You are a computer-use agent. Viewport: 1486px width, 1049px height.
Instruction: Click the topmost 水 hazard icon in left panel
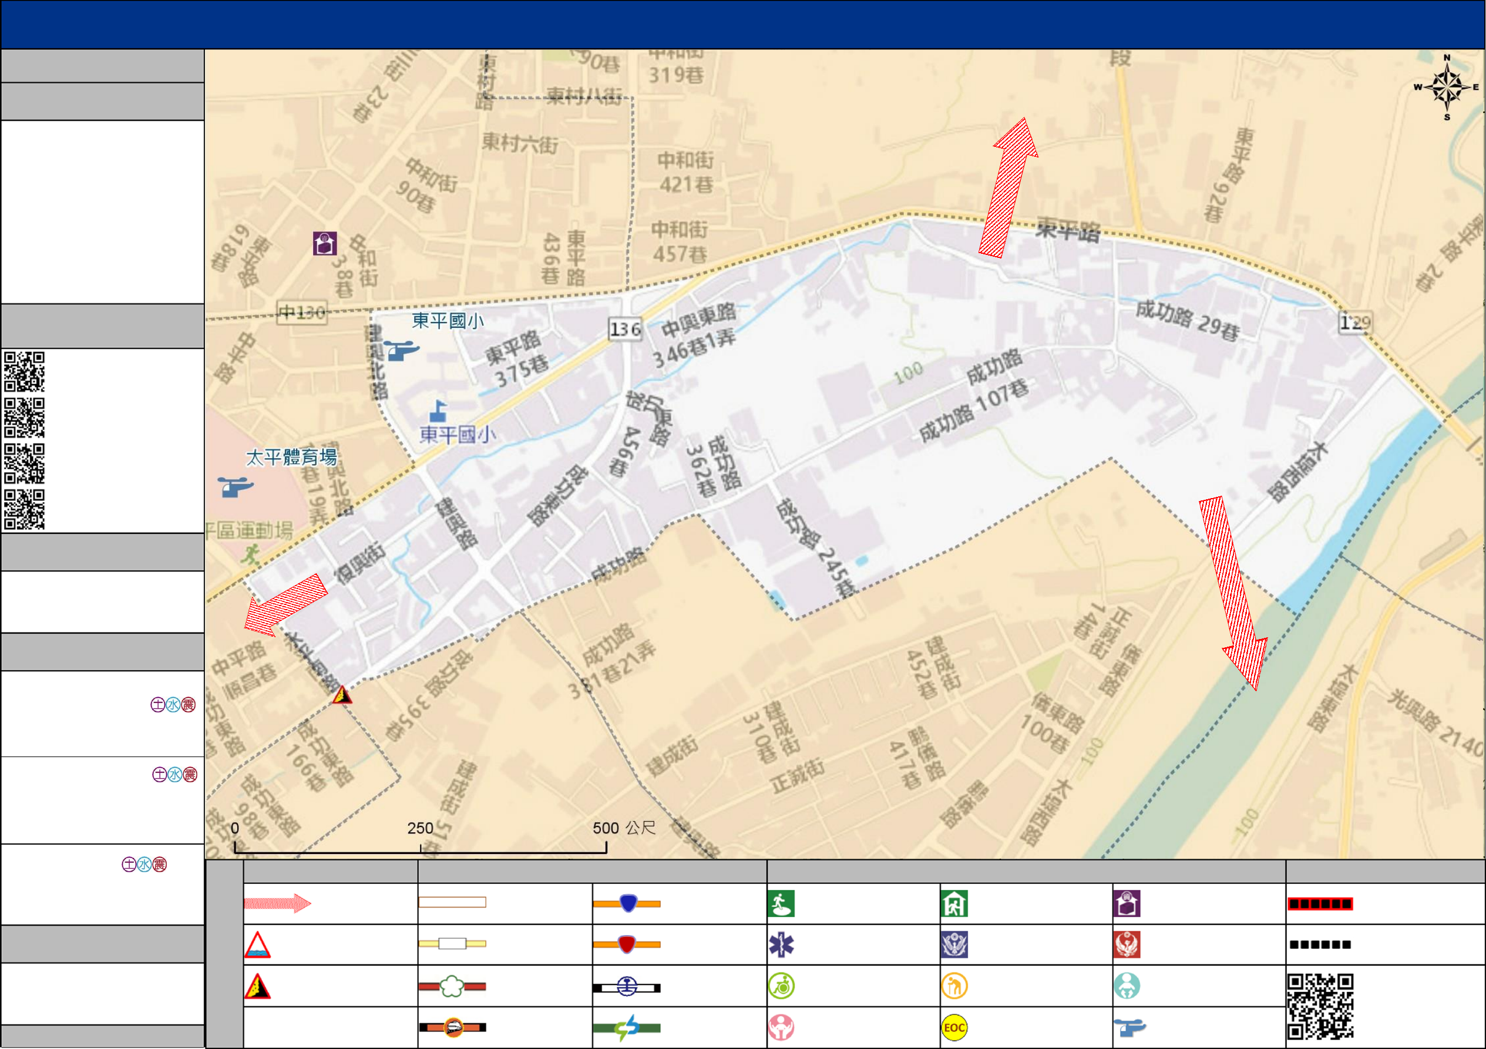173,705
